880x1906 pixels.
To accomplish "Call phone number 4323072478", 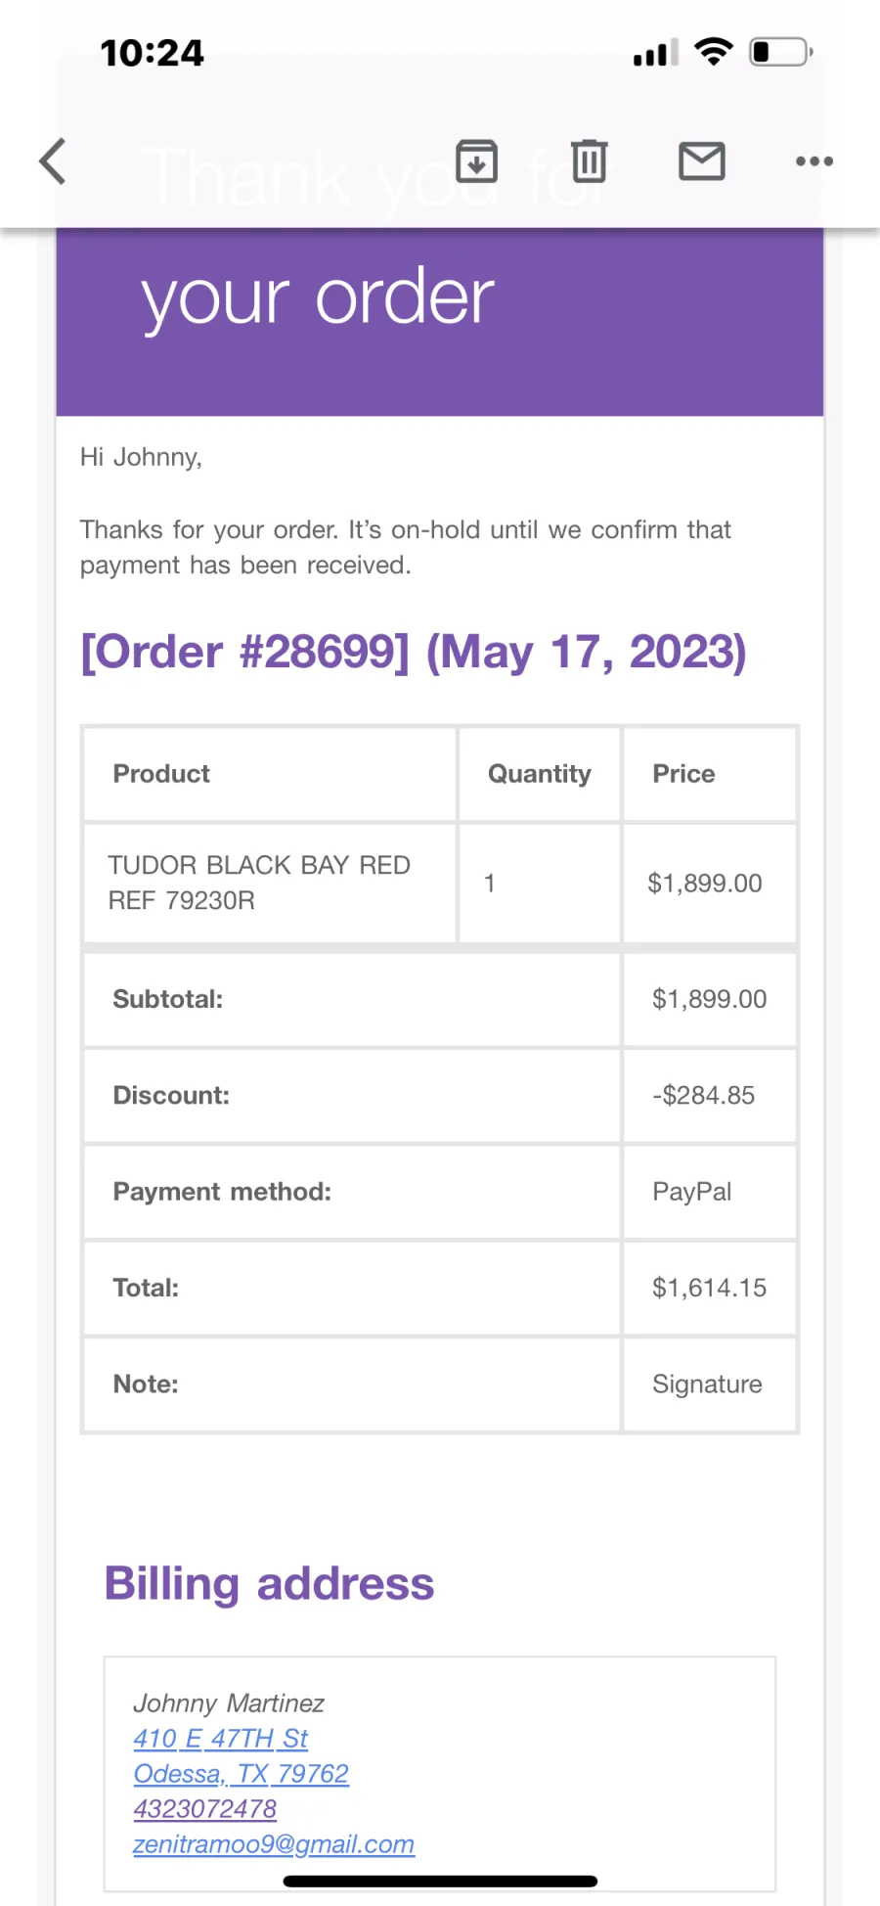I will pos(205,1809).
